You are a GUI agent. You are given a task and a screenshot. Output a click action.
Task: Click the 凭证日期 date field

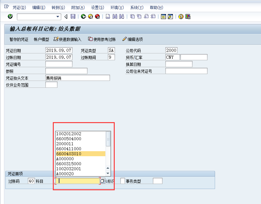59,50
